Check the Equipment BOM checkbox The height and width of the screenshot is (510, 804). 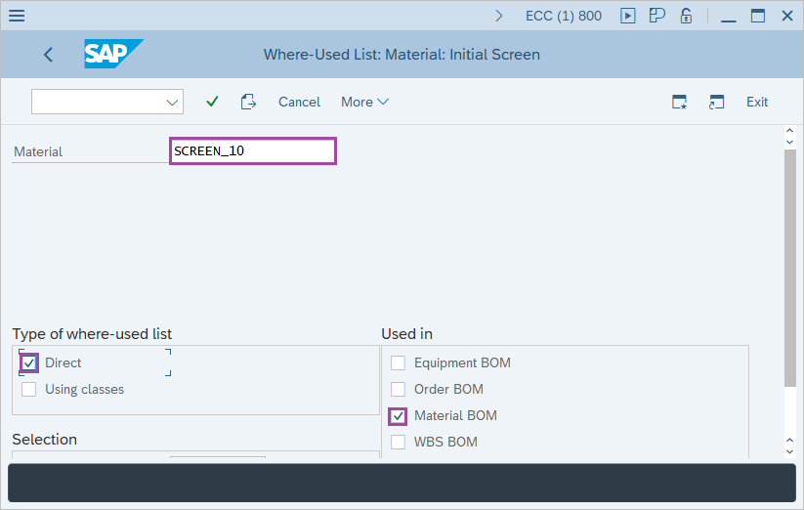tap(398, 362)
